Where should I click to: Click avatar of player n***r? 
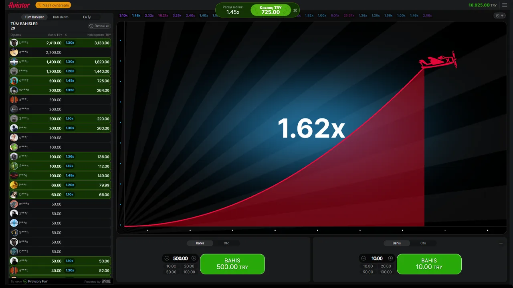[14, 157]
